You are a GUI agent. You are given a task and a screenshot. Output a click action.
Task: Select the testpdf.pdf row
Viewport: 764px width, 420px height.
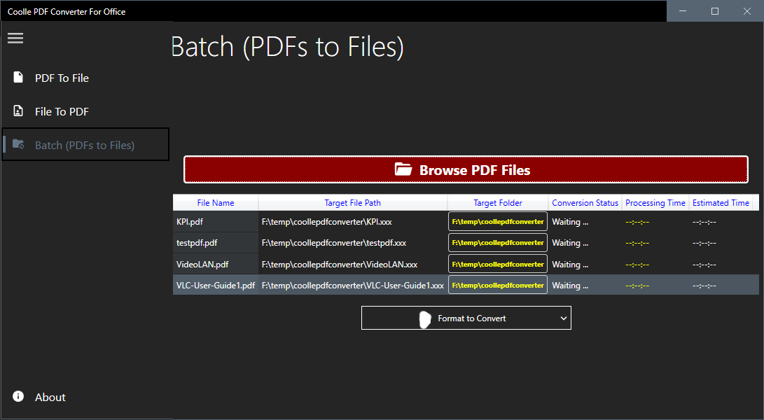(x=215, y=242)
